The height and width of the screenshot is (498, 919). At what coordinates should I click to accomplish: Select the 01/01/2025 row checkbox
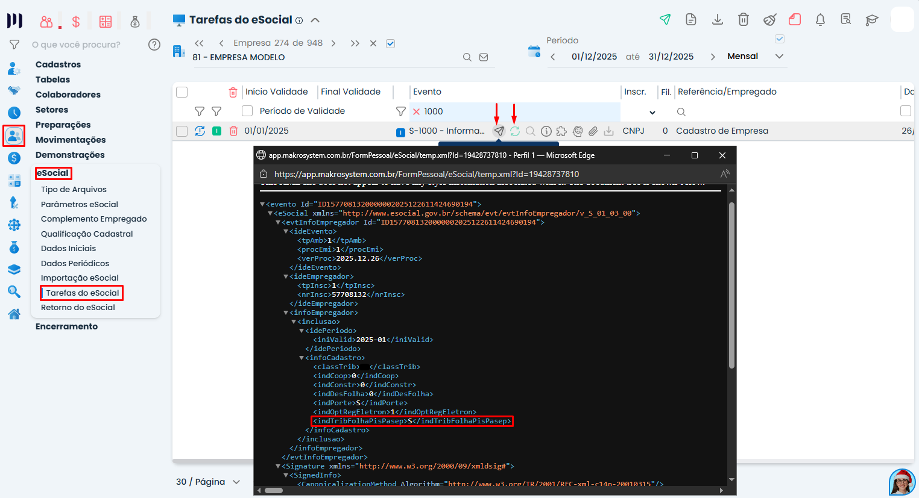click(x=182, y=131)
